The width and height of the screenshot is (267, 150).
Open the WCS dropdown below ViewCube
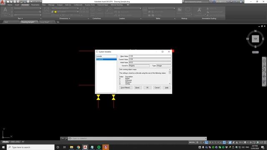coord(255,52)
